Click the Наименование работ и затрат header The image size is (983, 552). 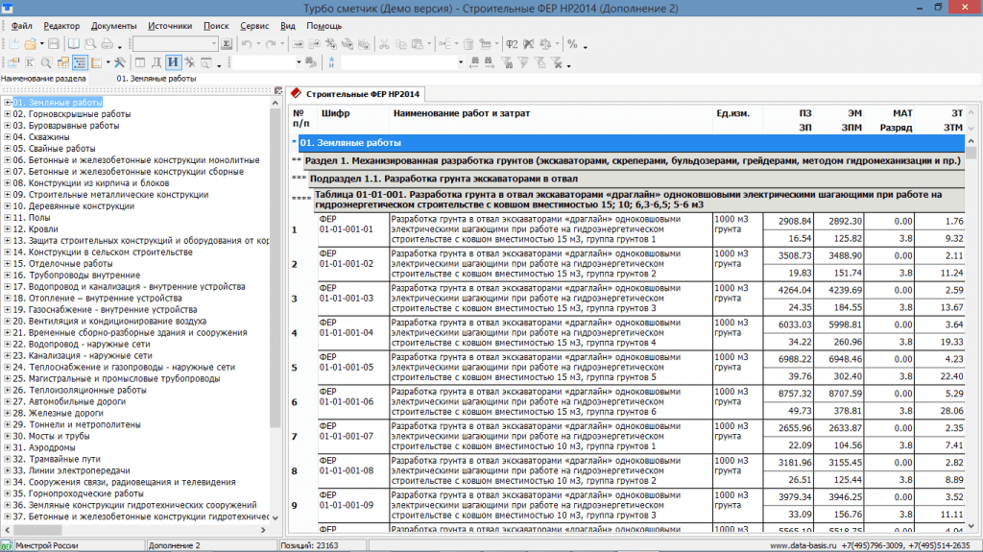coord(462,113)
